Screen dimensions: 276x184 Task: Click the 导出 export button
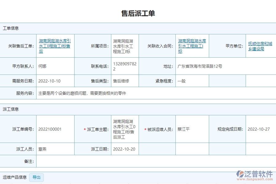(37, 177)
